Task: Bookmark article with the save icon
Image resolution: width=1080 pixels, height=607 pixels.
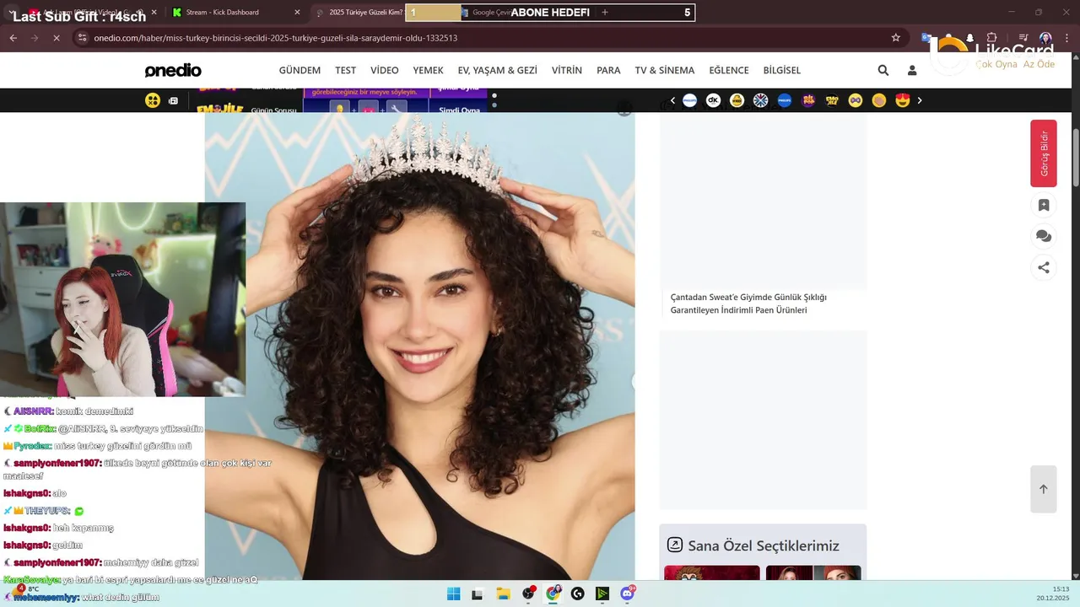Action: (x=1044, y=205)
